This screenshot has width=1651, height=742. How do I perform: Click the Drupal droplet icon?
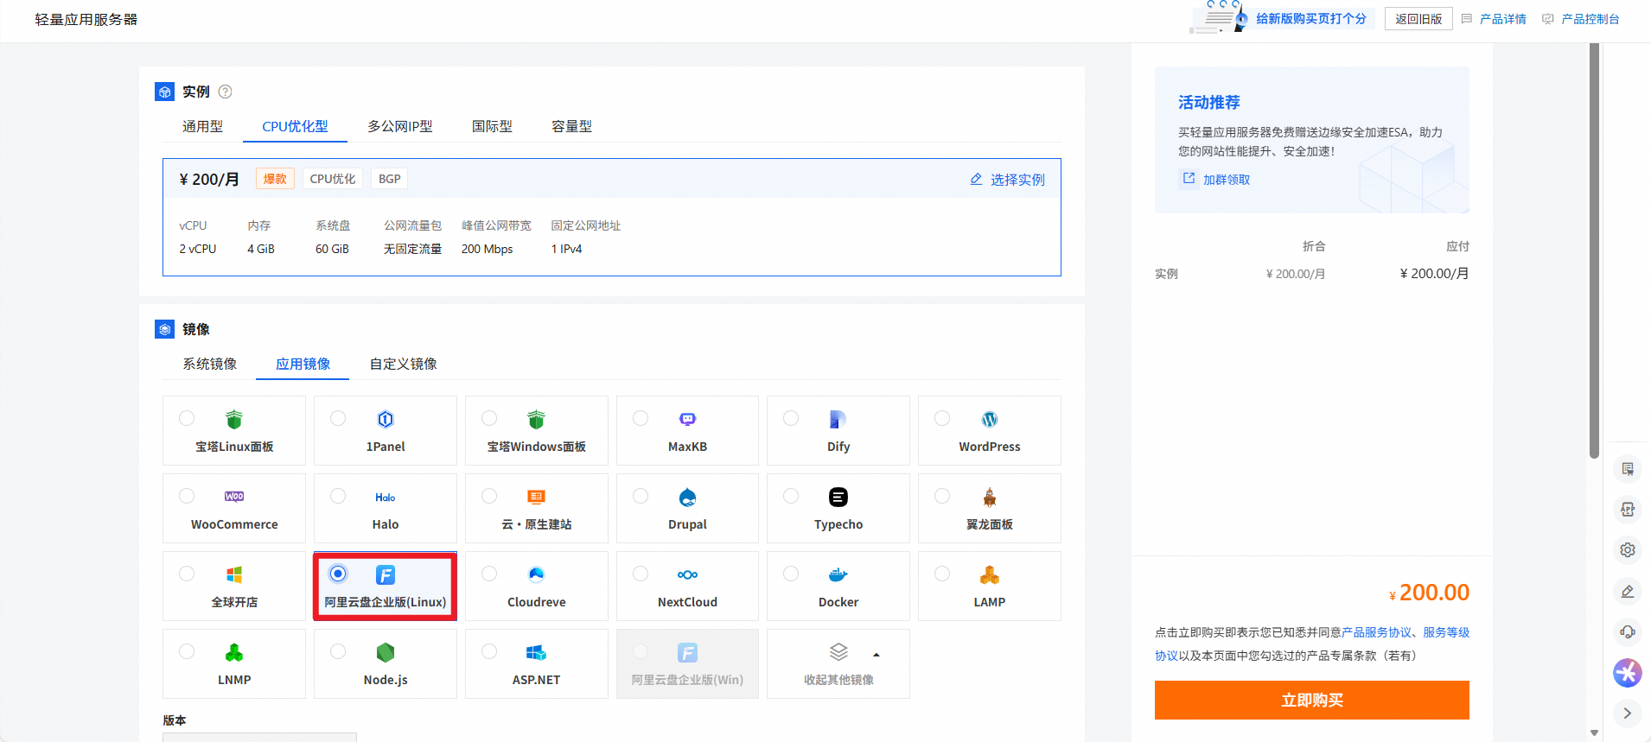(x=687, y=498)
